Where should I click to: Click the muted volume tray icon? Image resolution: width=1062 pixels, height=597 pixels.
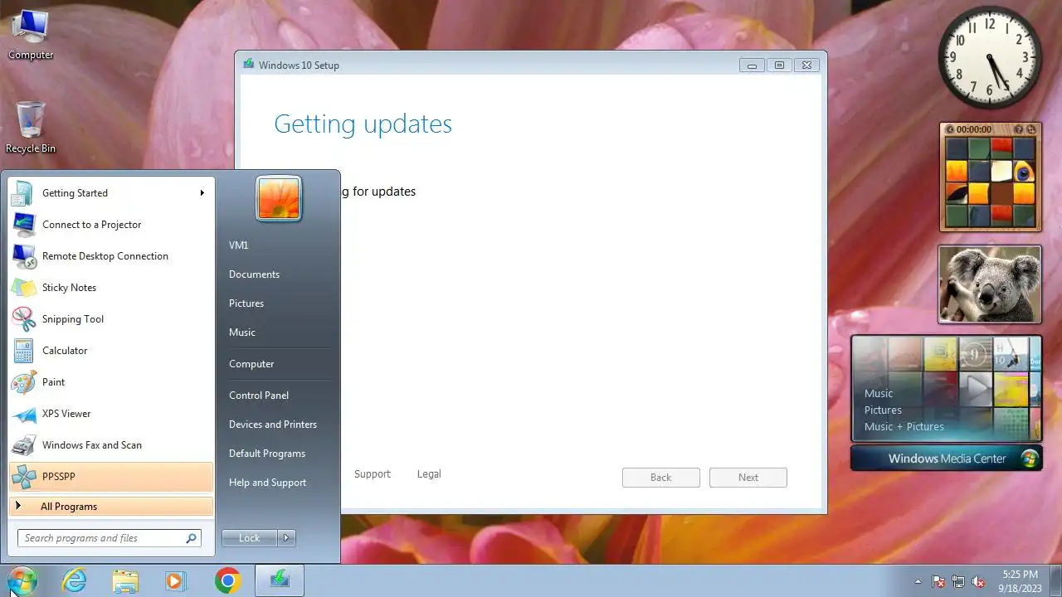(x=979, y=581)
